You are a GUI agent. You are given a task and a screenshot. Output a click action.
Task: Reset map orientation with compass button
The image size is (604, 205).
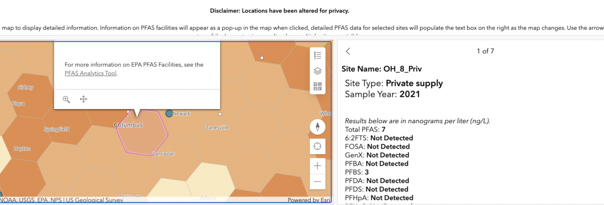[317, 126]
